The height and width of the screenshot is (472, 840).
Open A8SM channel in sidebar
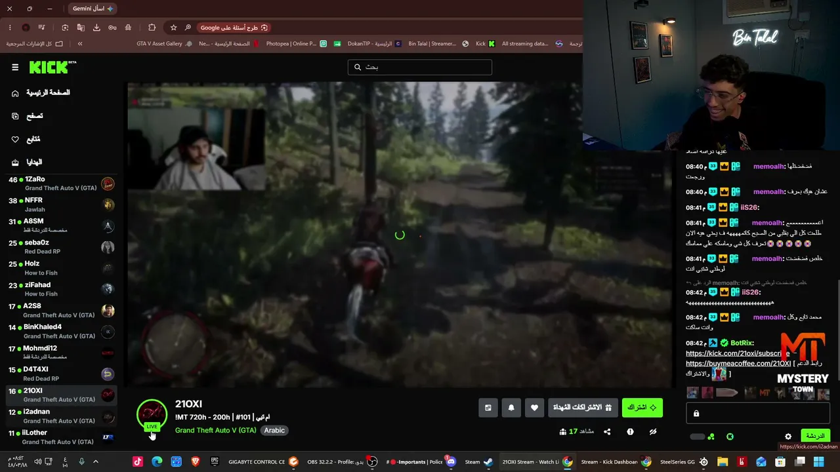click(x=62, y=226)
